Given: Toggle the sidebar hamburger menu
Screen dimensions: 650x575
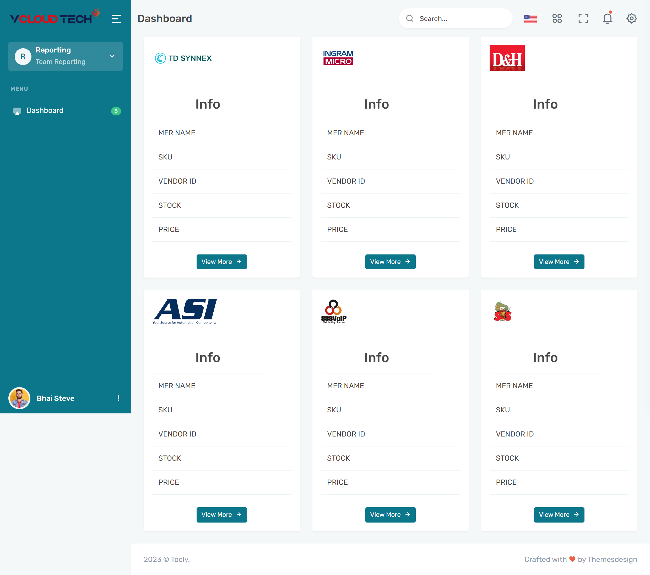Looking at the screenshot, I should click(116, 19).
